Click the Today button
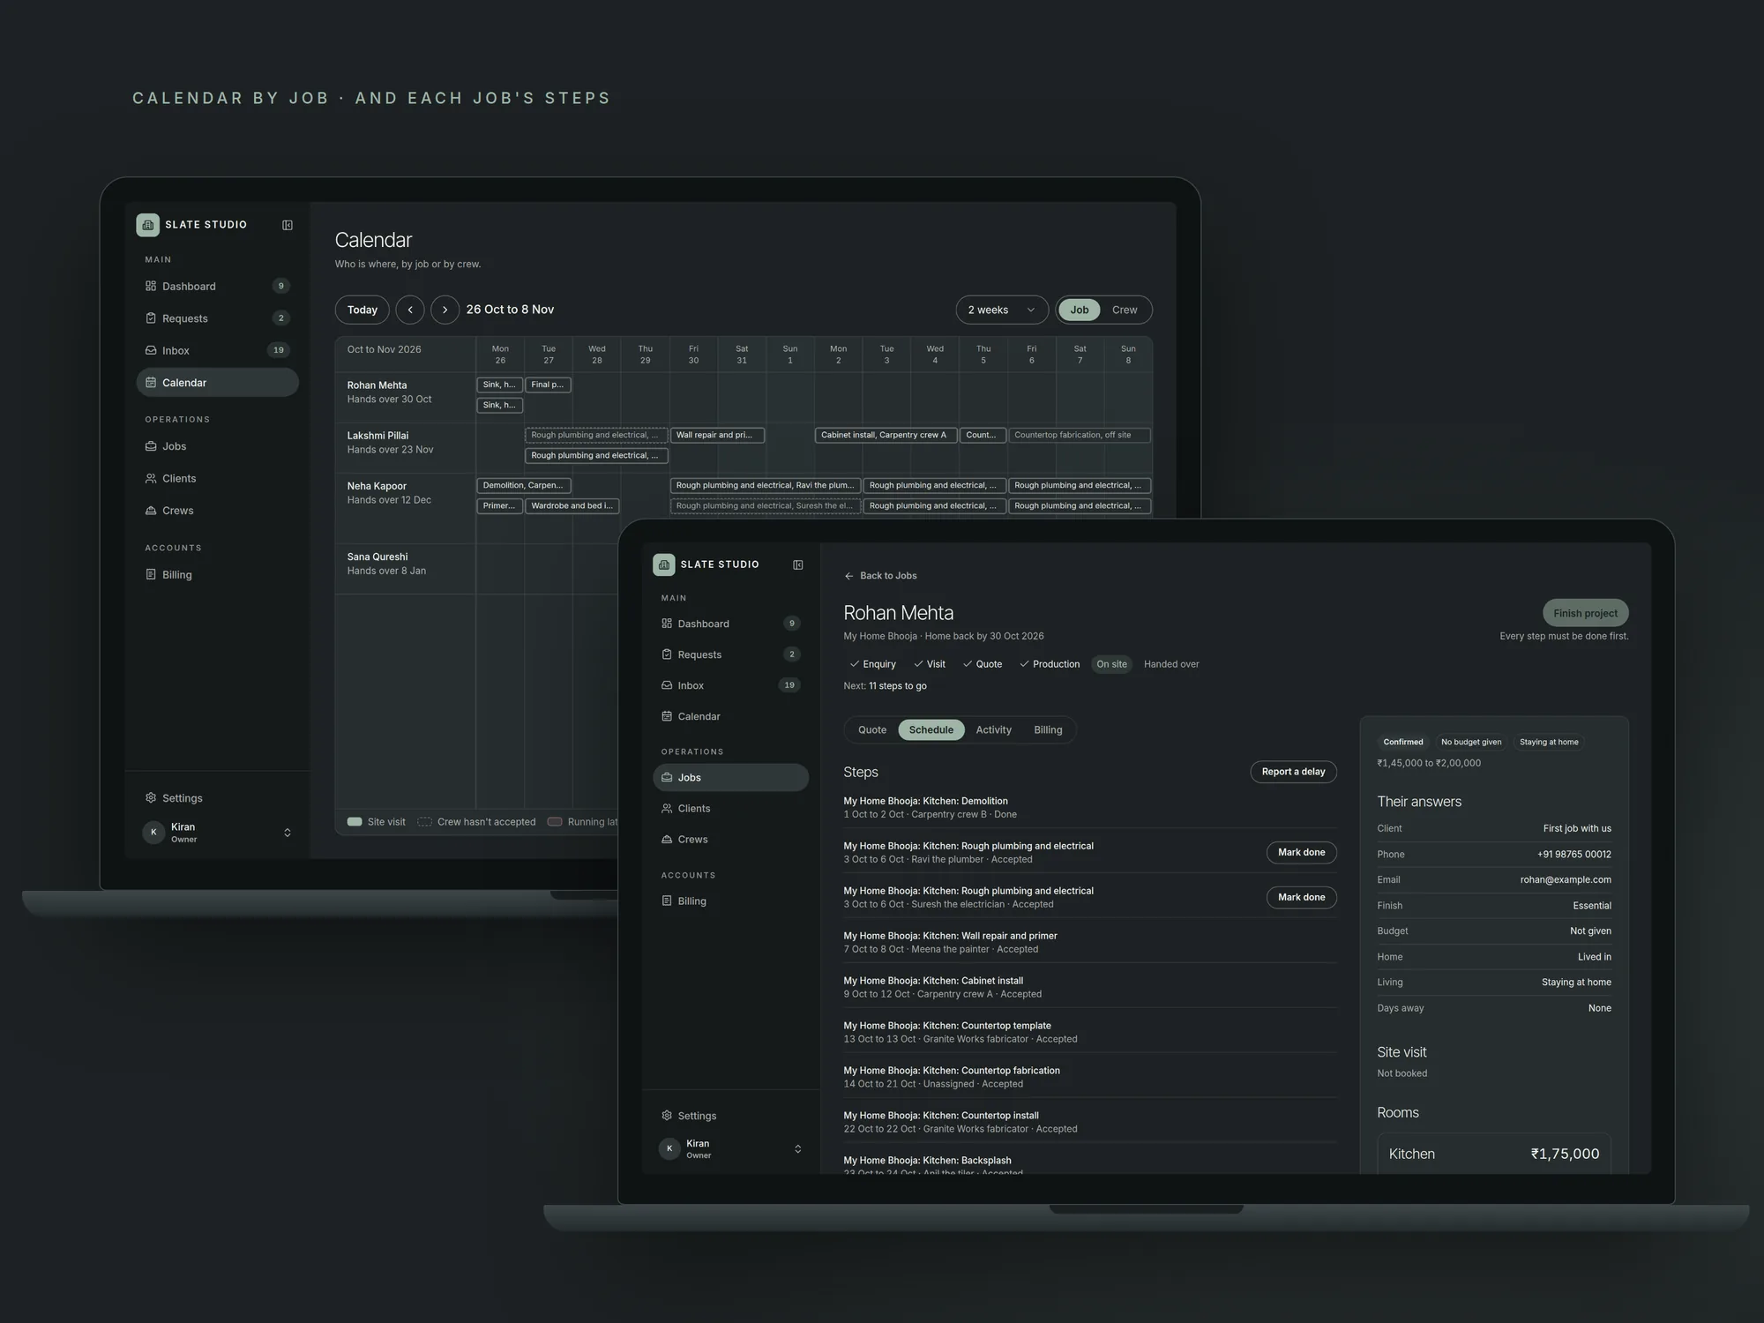1764x1323 pixels. 363,310
